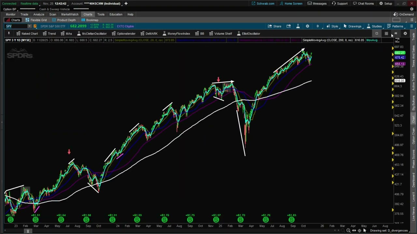417x234 pixels.
Task: Open the Education tab
Action: [x=116, y=14]
